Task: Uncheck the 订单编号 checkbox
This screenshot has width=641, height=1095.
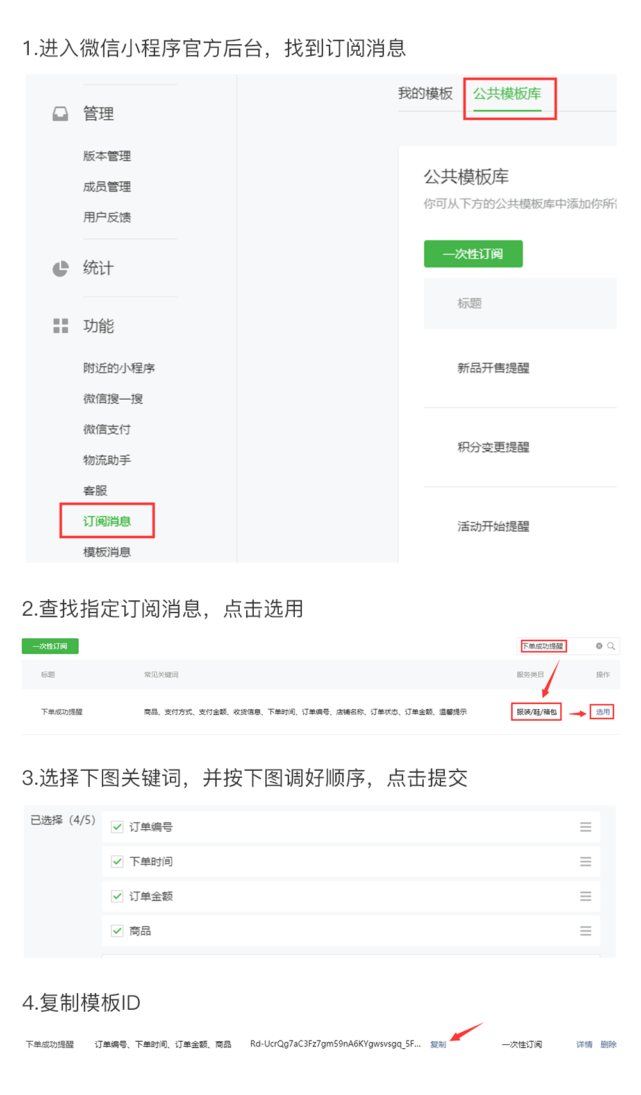Action: click(x=117, y=827)
